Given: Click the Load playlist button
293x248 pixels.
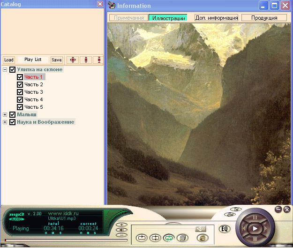Looking at the screenshot, I should [x=8, y=60].
